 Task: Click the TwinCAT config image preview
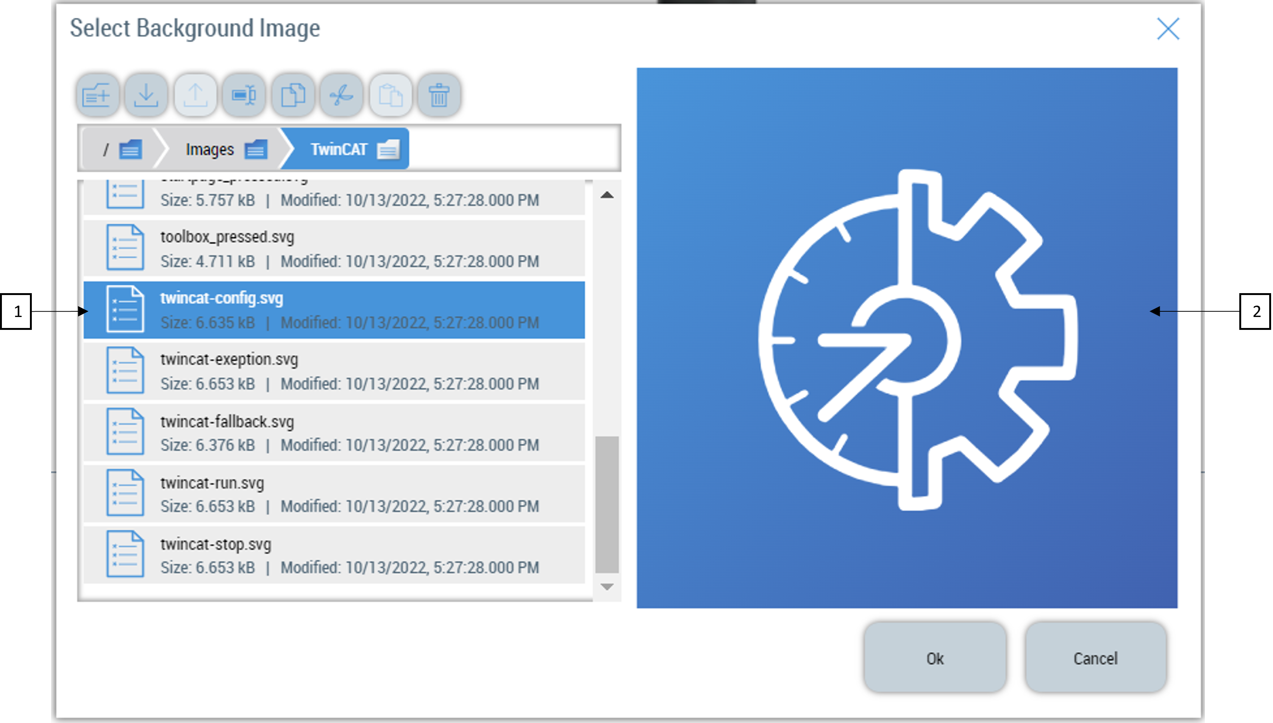click(907, 338)
